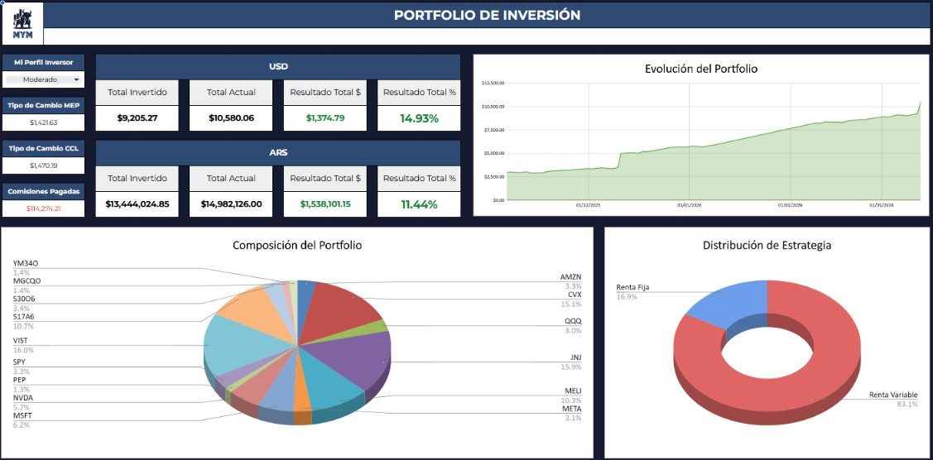Image resolution: width=933 pixels, height=460 pixels.
Task: Click the S30O6 3.4% label
Action: [26, 303]
